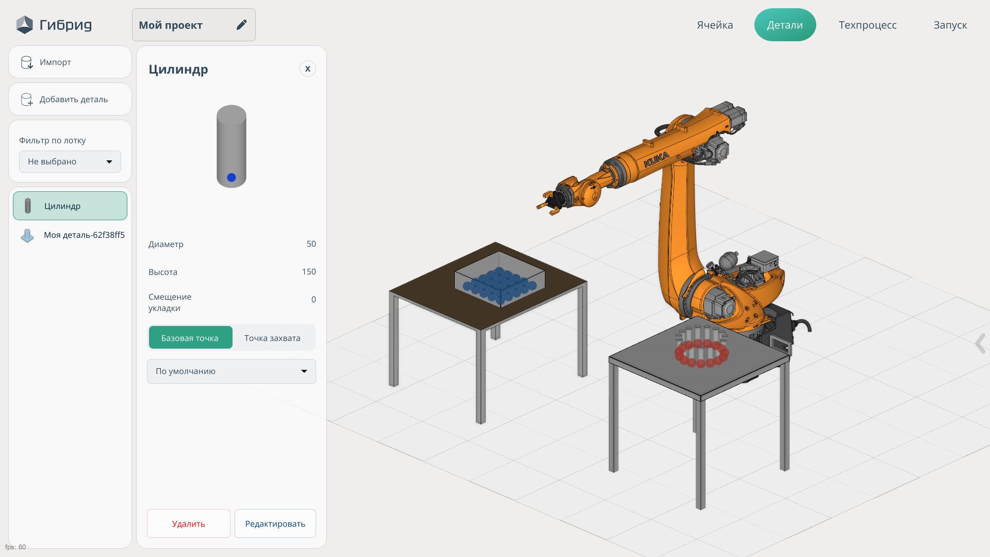Click the pencil icon to rename project

241,25
